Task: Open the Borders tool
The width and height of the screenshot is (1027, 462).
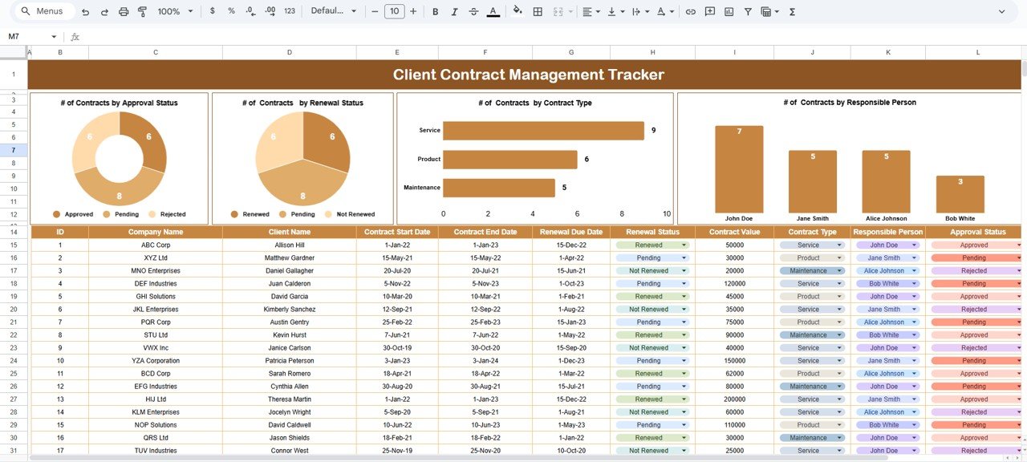Action: pos(538,11)
